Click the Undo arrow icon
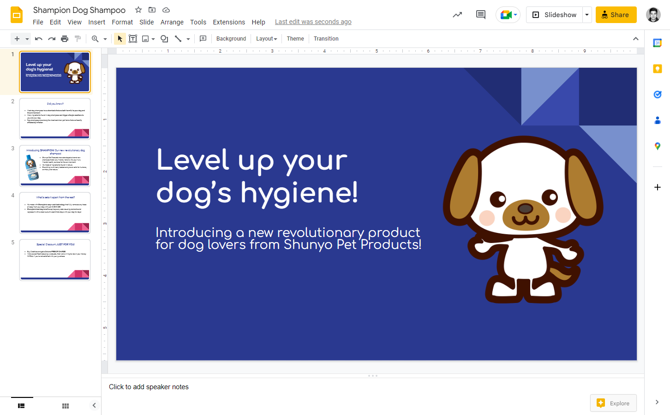670x415 pixels. (39, 39)
